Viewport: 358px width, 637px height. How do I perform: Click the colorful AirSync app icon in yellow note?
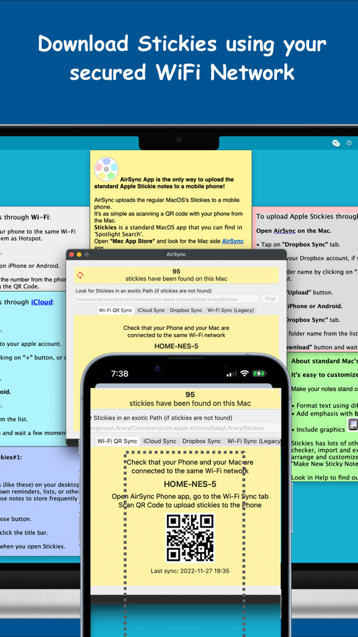106,169
